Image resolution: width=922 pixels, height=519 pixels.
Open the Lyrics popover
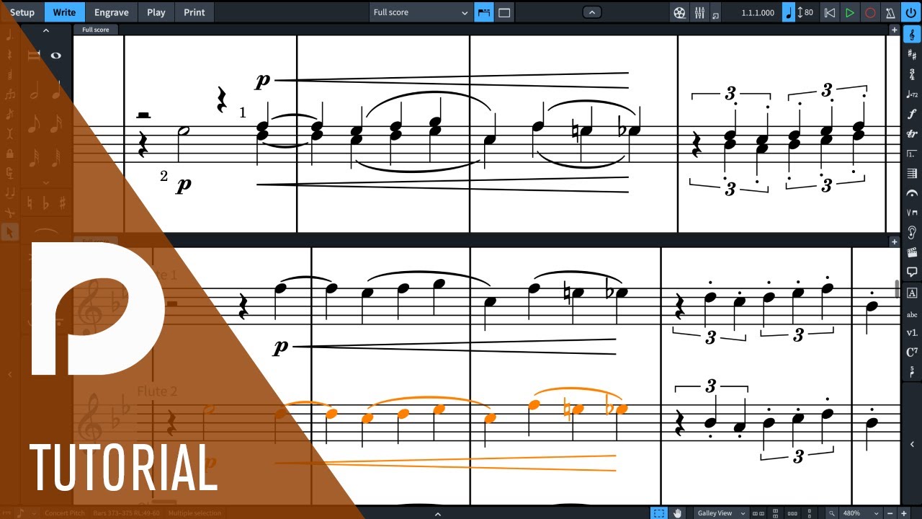[912, 334]
